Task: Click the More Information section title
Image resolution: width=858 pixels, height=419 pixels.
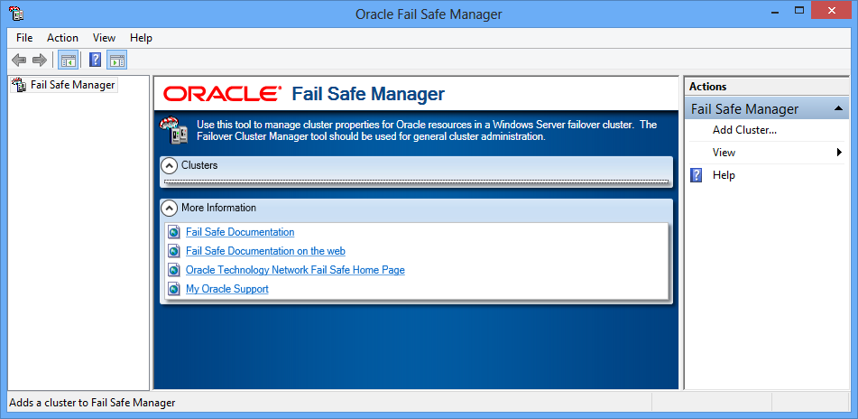Action: (x=219, y=208)
